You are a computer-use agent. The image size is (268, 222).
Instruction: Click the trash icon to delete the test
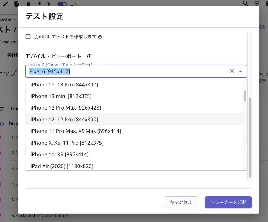[x=28, y=3]
